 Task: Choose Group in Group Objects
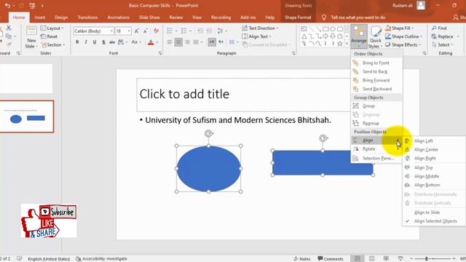click(x=376, y=106)
